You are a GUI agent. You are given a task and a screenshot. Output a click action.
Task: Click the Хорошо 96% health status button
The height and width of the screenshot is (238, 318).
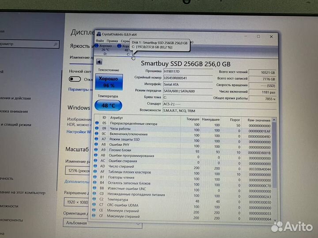109,82
